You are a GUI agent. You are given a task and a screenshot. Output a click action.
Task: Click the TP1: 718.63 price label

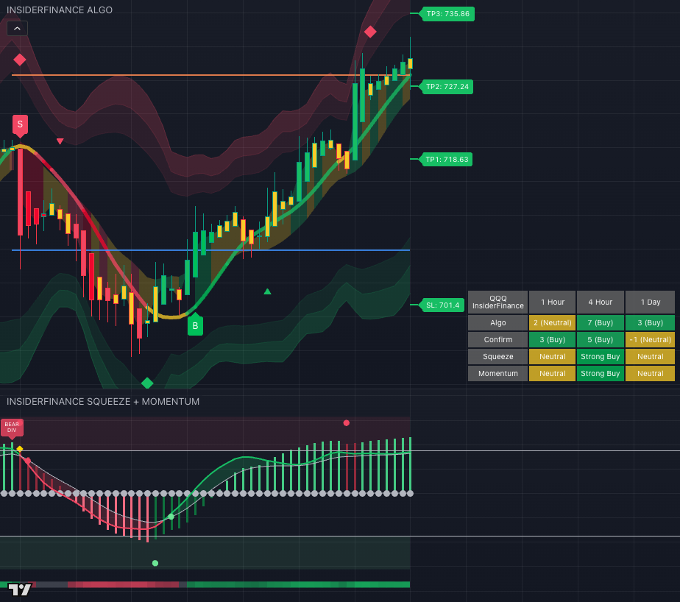[x=447, y=160]
